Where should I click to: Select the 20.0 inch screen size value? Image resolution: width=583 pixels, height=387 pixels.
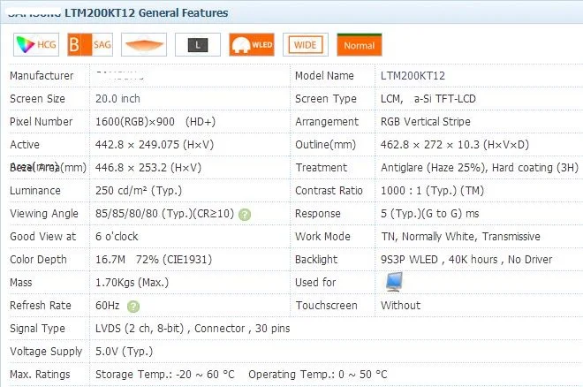pos(117,99)
